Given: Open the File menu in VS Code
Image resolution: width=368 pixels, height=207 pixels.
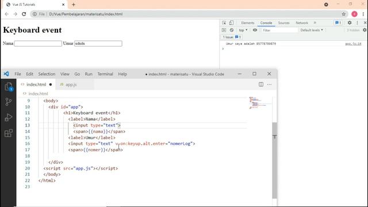Looking at the screenshot, I should [x=18, y=74].
